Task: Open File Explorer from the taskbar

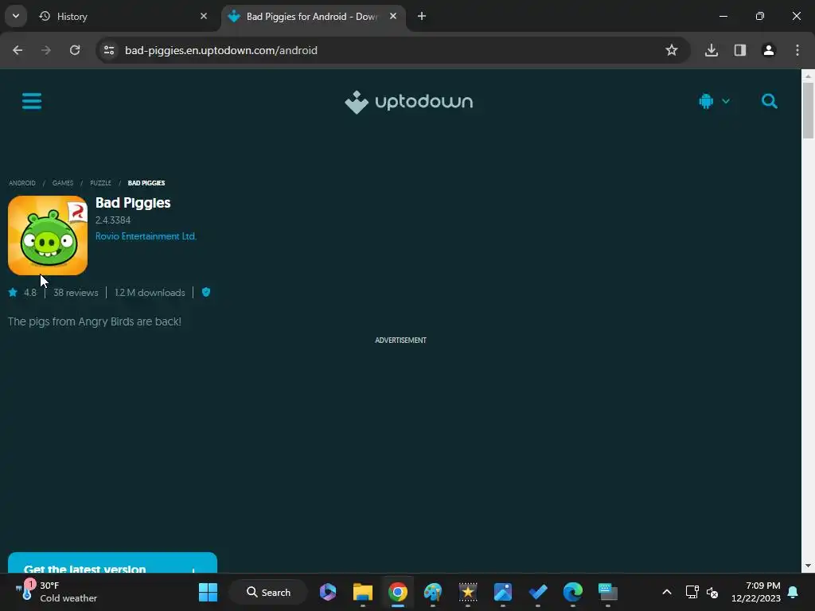Action: [363, 592]
